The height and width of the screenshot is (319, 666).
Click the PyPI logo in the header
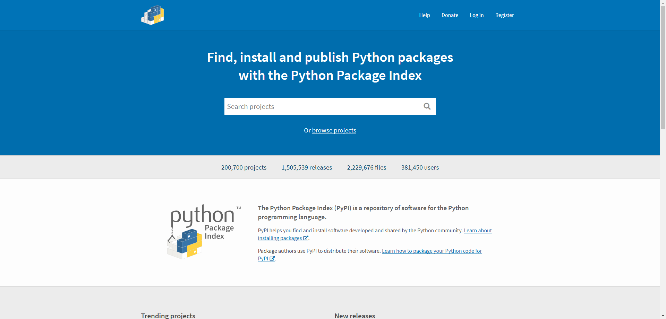point(152,15)
